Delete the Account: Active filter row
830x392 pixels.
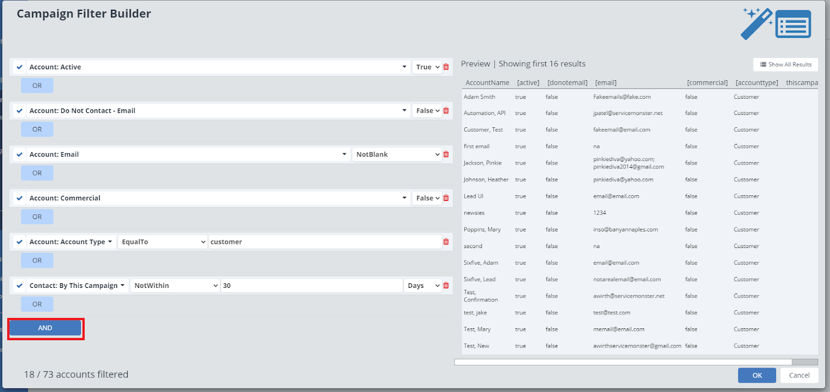tap(446, 67)
